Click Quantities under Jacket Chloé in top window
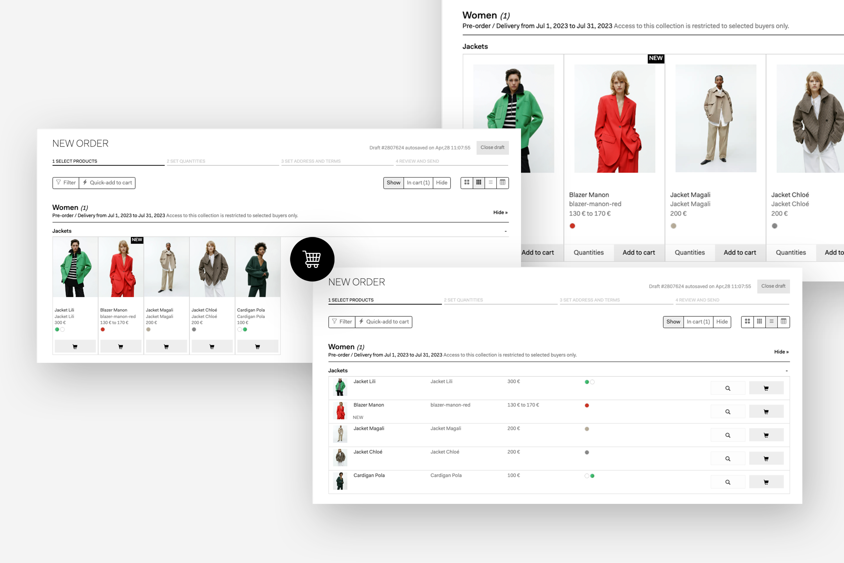 791,253
